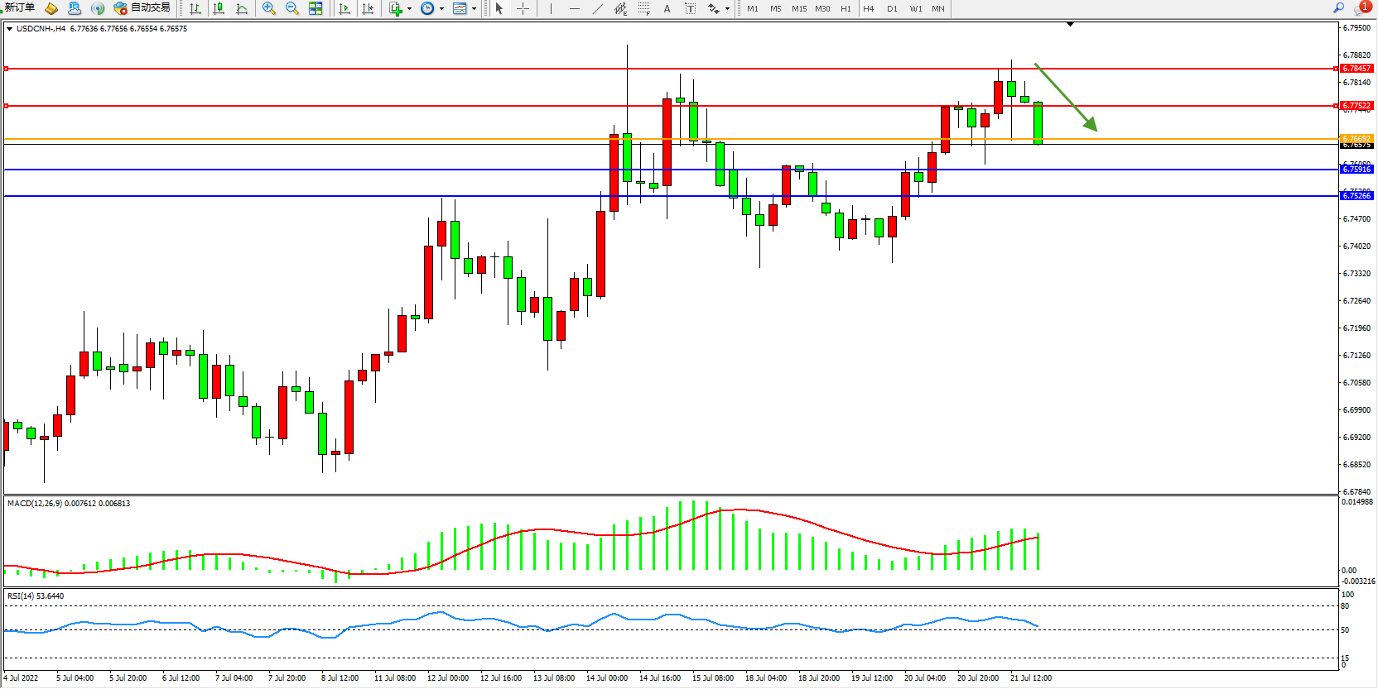Select the crosshair tool
Image resolution: width=1378 pixels, height=689 pixels.
(x=523, y=8)
